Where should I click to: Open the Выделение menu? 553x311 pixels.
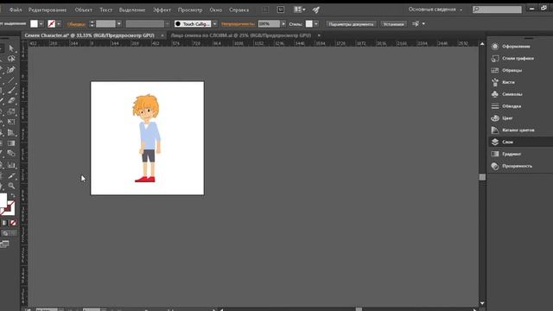coord(132,10)
